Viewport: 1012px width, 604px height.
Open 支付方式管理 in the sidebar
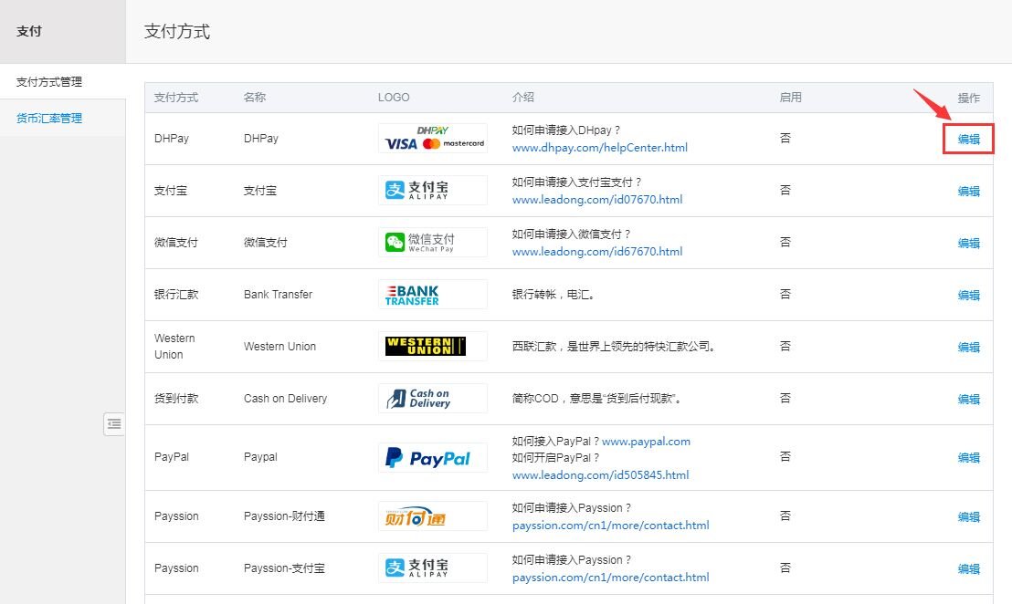pos(47,81)
